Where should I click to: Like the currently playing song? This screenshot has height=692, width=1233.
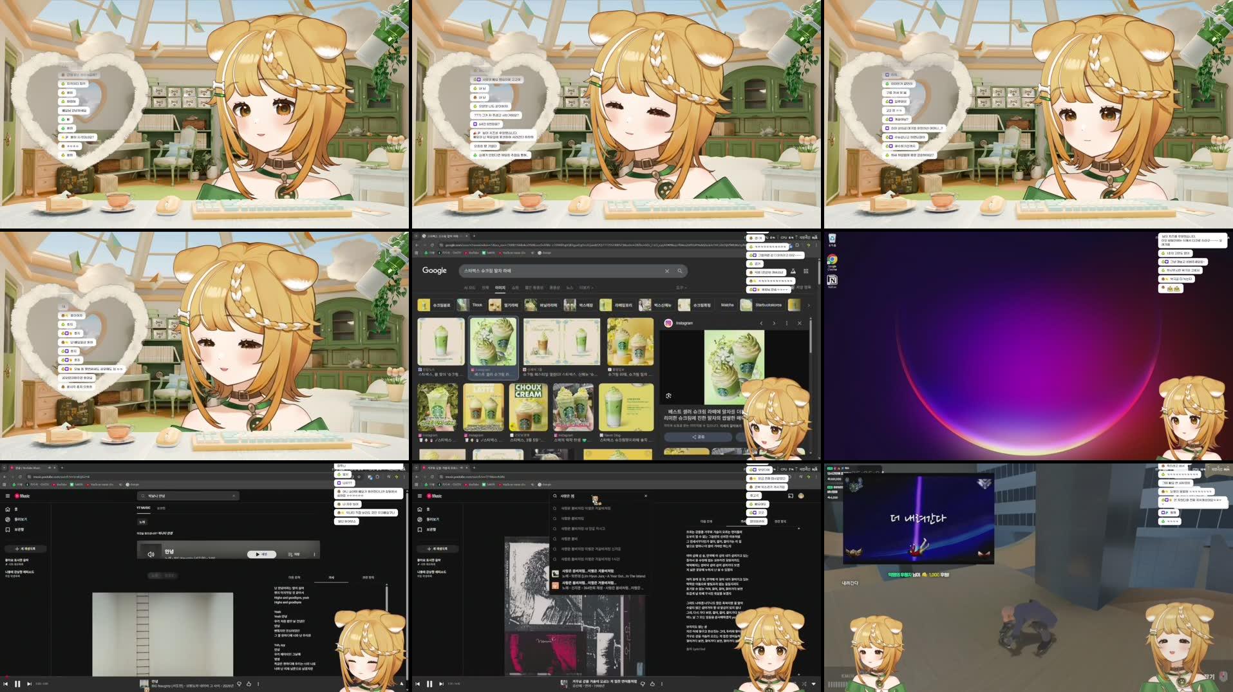tap(249, 684)
